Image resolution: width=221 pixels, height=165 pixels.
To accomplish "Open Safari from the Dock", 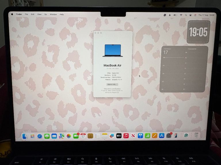I will pos(40,136).
